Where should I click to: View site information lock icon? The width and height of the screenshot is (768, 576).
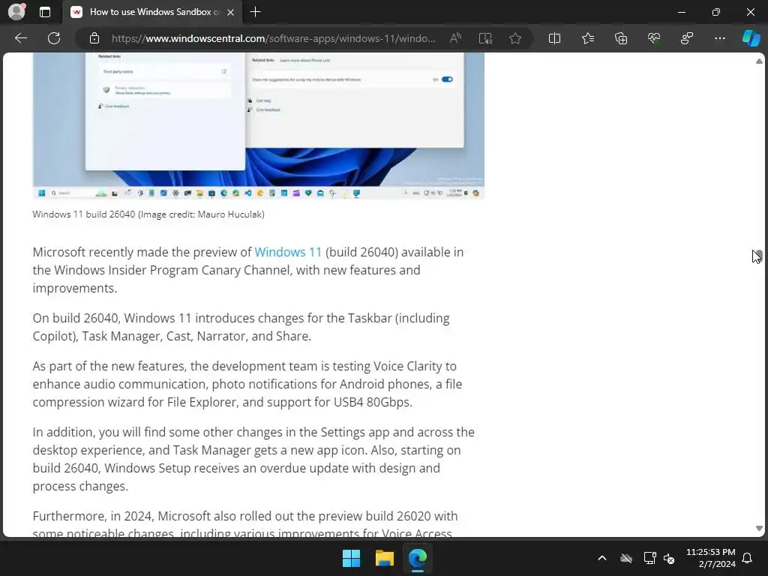(94, 38)
